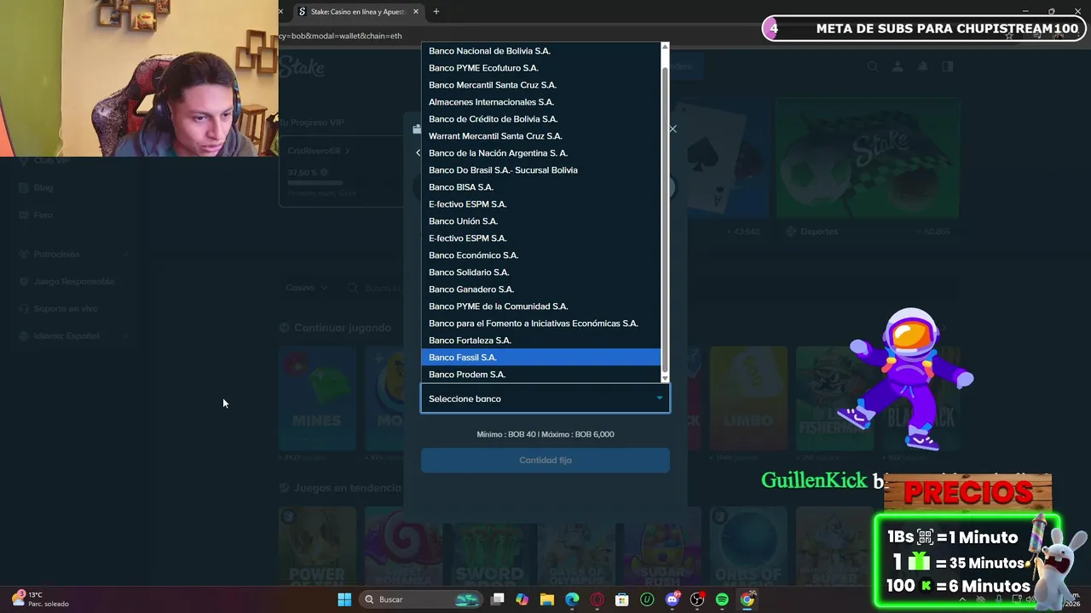Pick Banco PYME de la Comunidad S.A.
Screen dimensions: 1091x613
click(540, 306)
